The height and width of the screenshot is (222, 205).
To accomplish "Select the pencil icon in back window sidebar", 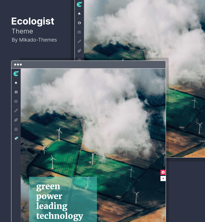I will click(79, 41).
